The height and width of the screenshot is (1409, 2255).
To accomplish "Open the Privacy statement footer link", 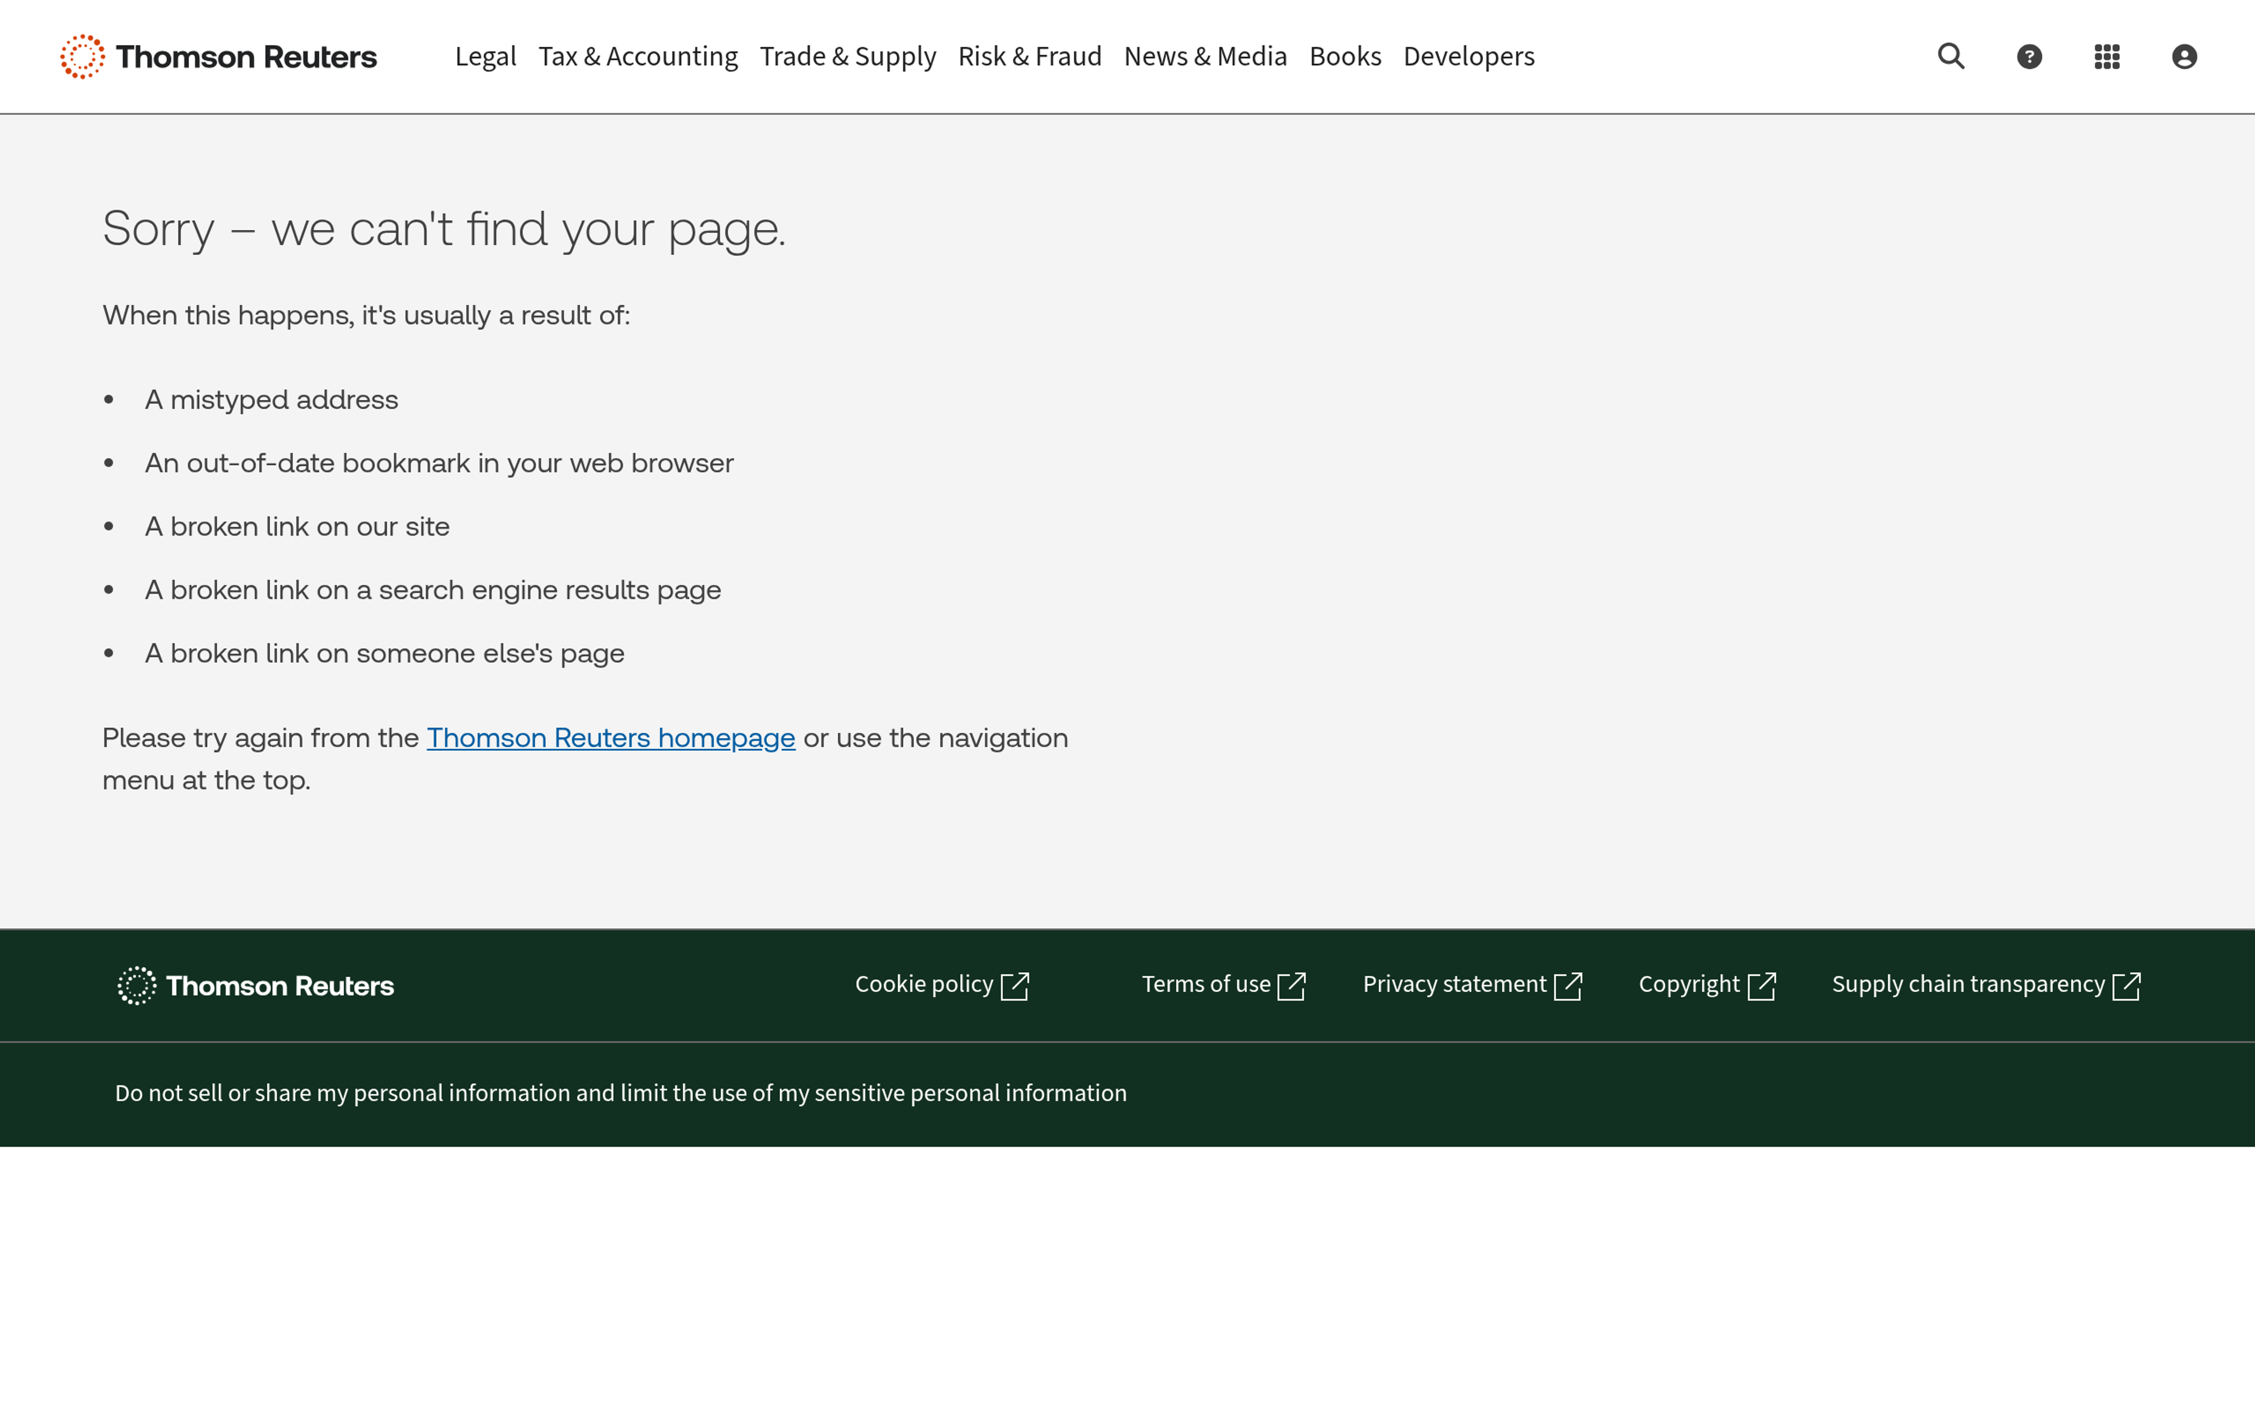I will [1473, 985].
